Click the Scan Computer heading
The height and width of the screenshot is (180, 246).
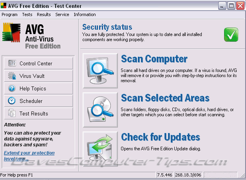[154, 59]
